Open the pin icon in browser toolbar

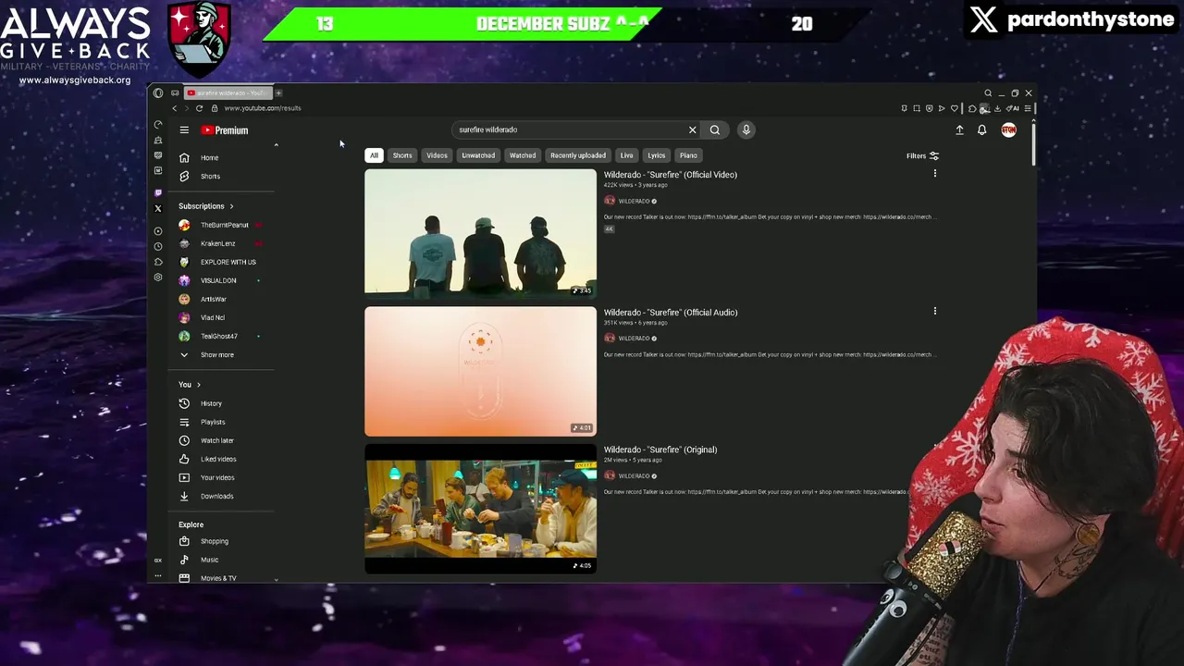(904, 108)
